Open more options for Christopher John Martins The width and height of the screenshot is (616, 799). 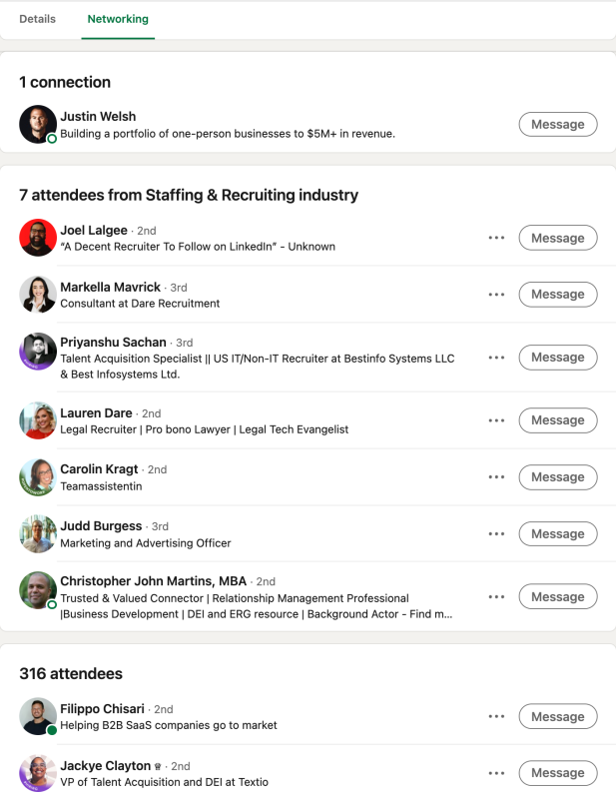[x=496, y=596]
